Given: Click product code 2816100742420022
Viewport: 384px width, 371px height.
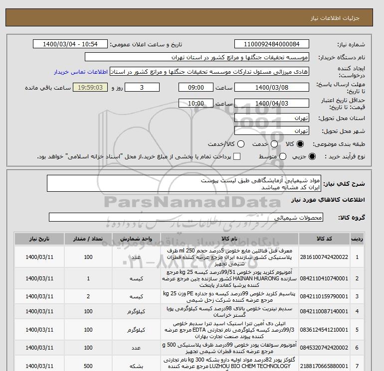Looking at the screenshot, I should point(324,257).
